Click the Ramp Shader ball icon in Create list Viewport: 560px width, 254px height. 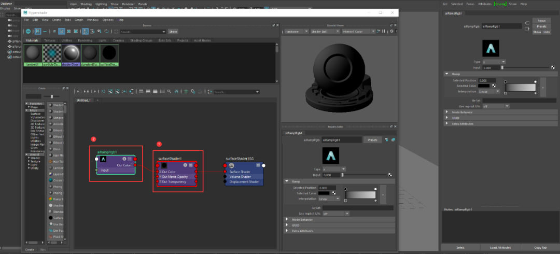pyautogui.click(x=51, y=199)
